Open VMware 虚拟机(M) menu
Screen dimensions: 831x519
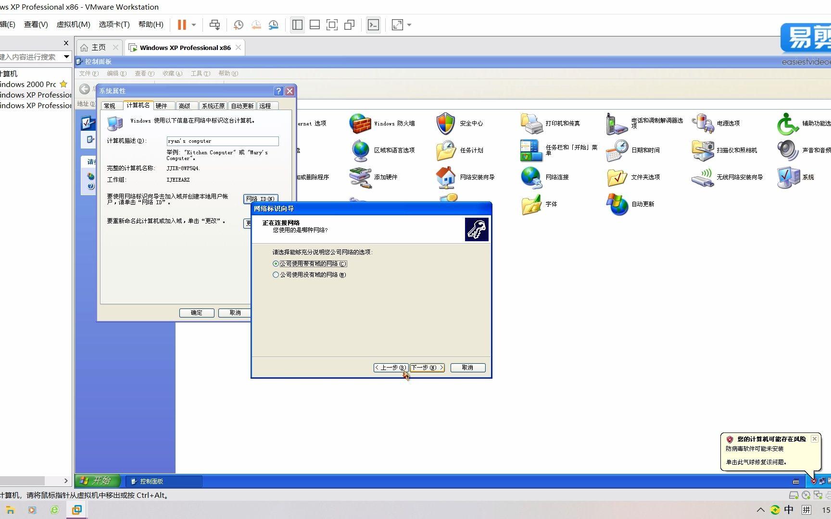73,25
